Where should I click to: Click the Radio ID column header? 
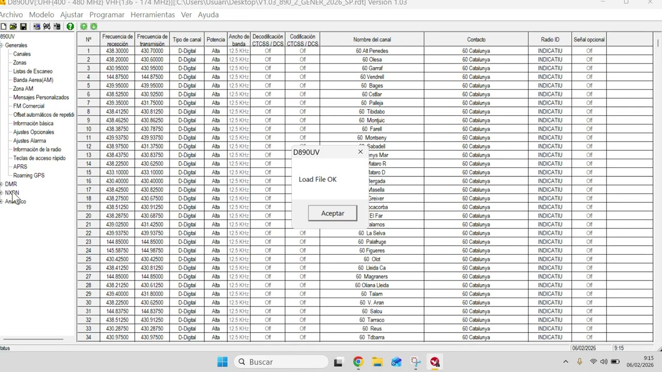550,39
